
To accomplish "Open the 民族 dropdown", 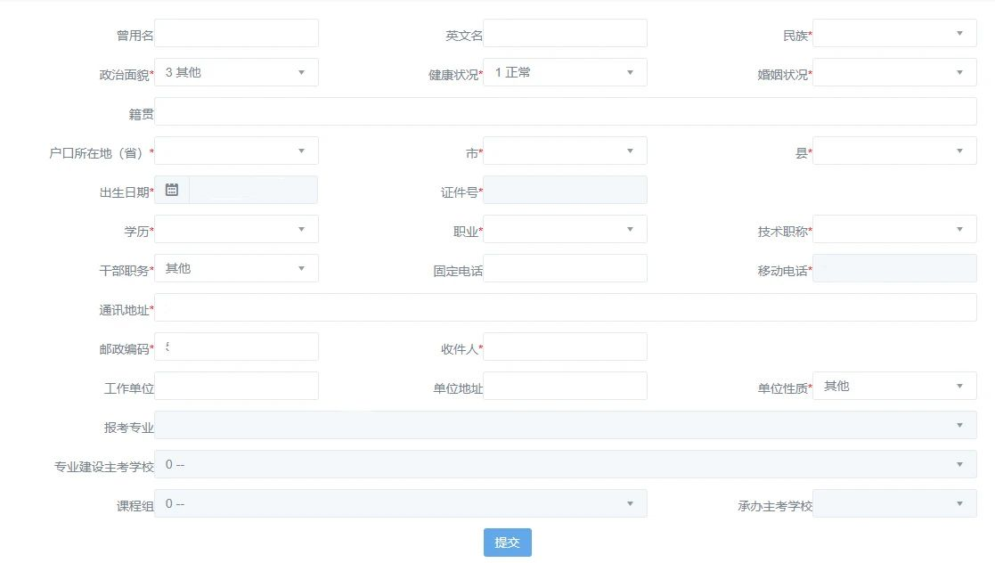I will pyautogui.click(x=893, y=34).
